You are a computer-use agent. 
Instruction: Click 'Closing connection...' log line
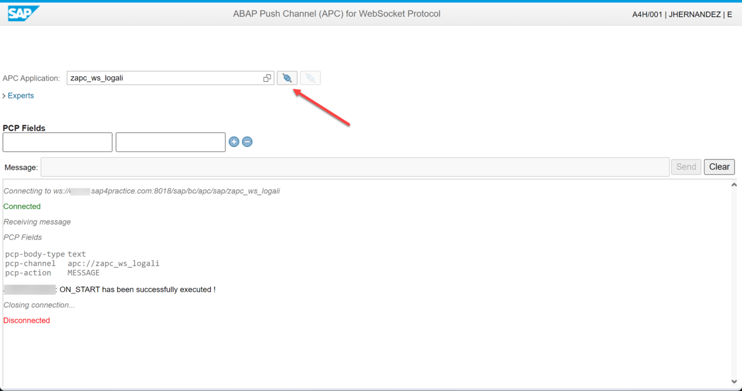pos(39,305)
